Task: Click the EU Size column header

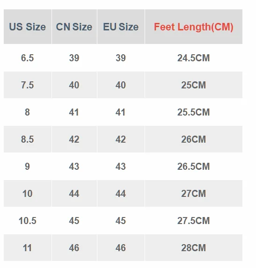Action: [x=121, y=27]
